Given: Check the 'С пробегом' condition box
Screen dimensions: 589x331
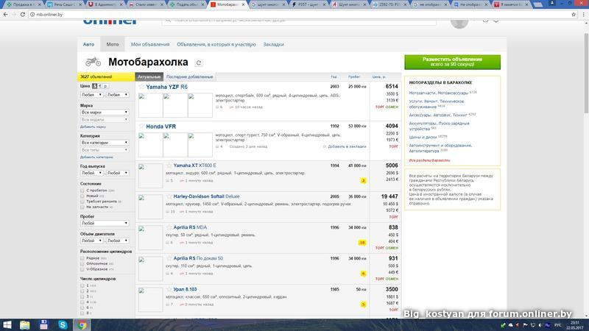Looking at the screenshot, I should (x=82, y=191).
